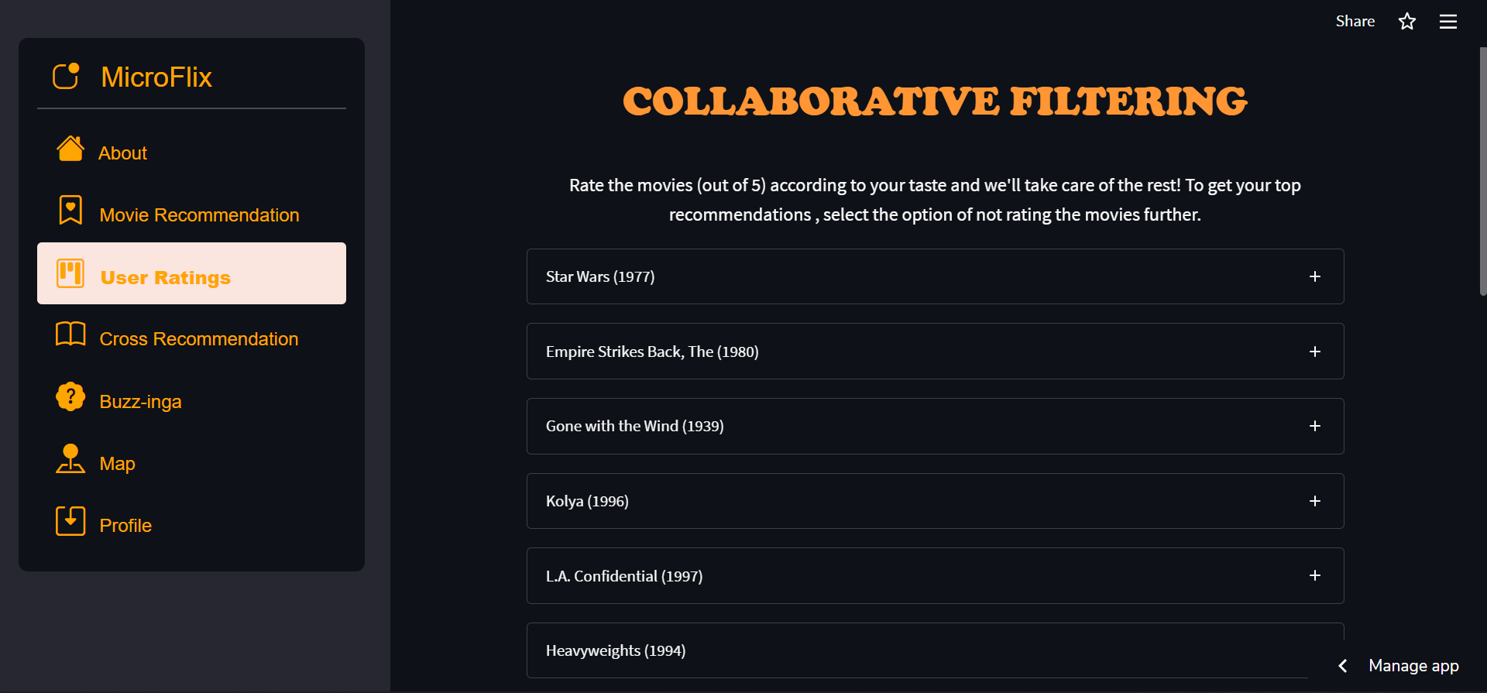Open Manage app
The width and height of the screenshot is (1487, 693).
coord(1413,665)
